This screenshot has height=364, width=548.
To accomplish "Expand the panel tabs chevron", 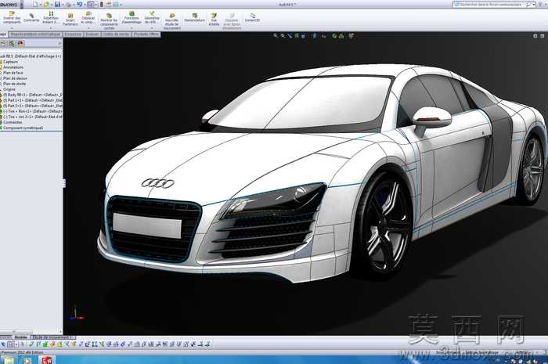I will click(59, 44).
